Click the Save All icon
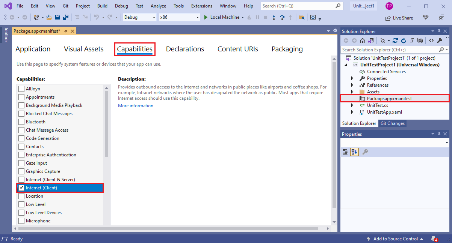 (x=65, y=17)
